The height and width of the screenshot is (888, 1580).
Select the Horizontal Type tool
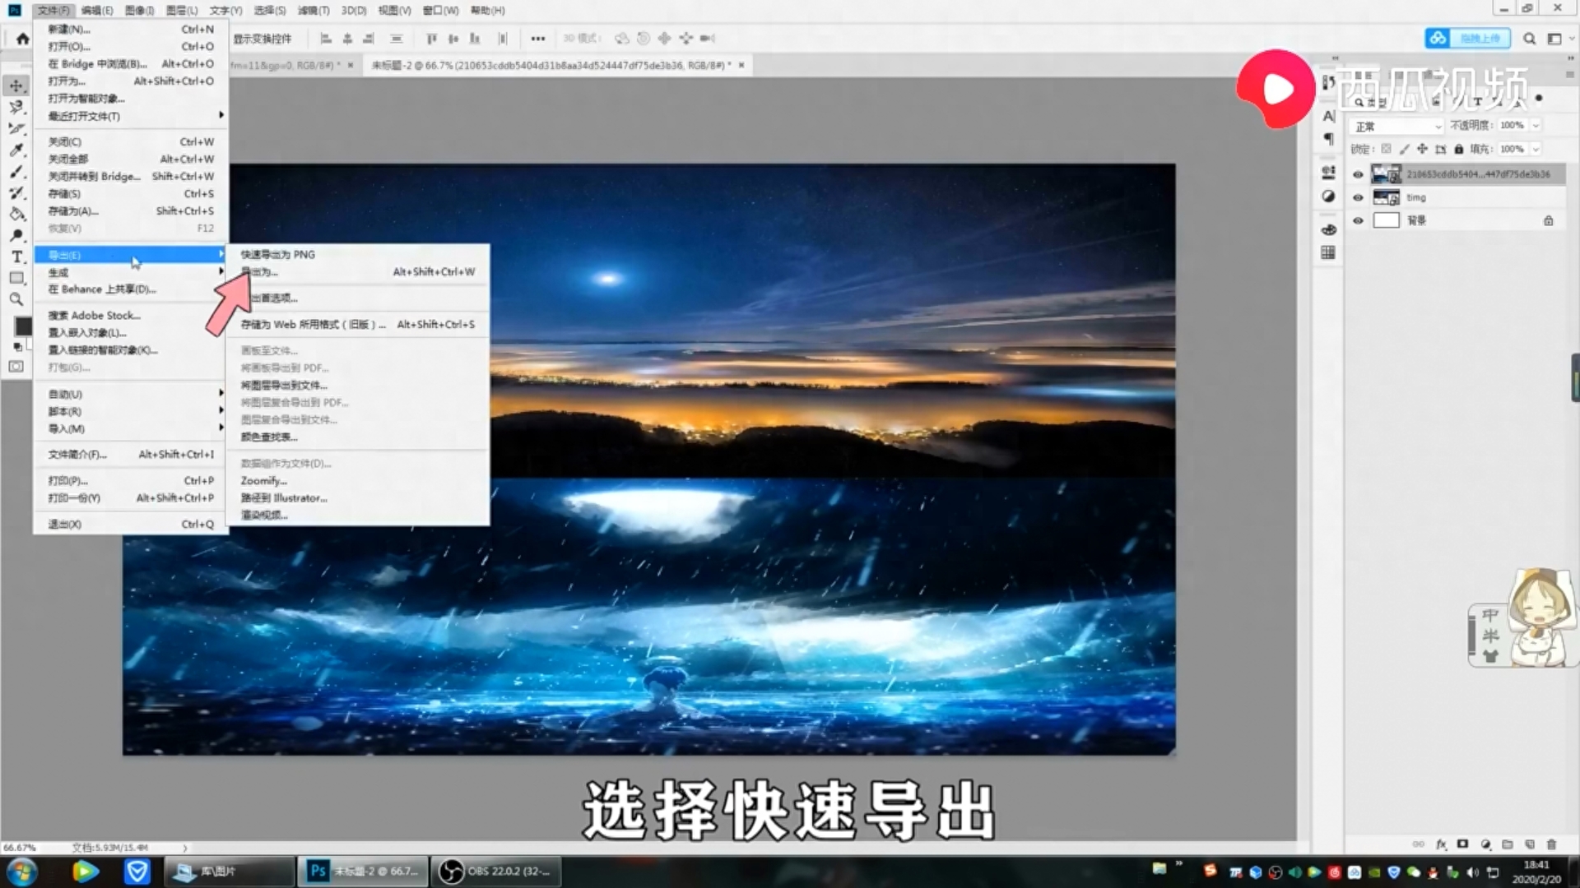coord(16,257)
